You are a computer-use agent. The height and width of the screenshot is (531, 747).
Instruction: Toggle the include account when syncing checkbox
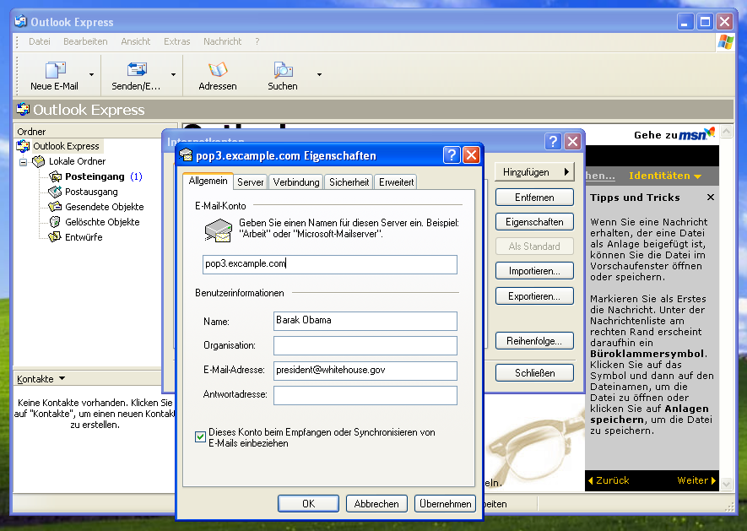[x=201, y=436]
